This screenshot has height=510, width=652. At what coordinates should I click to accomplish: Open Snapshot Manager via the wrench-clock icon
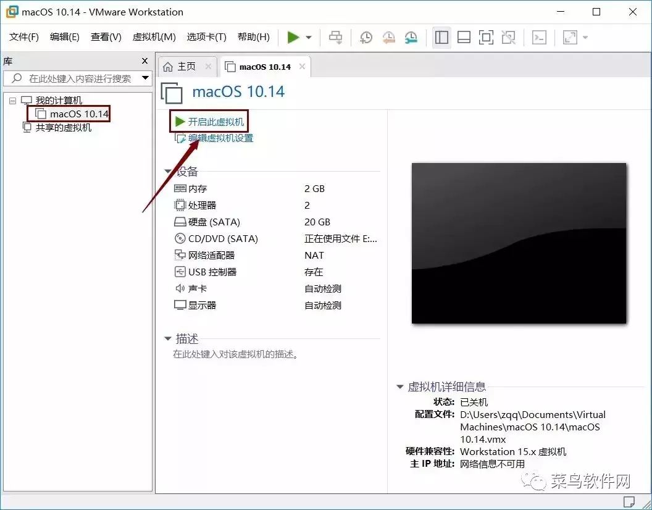pos(411,37)
